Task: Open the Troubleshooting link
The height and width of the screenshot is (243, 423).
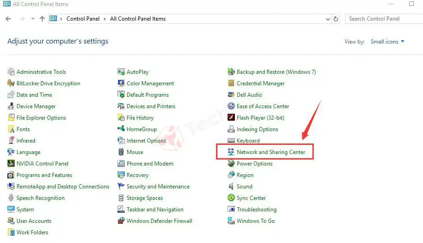Action: point(256,209)
